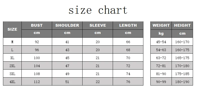
Task: Click the 4XL size row label
Action: [x=12, y=82]
